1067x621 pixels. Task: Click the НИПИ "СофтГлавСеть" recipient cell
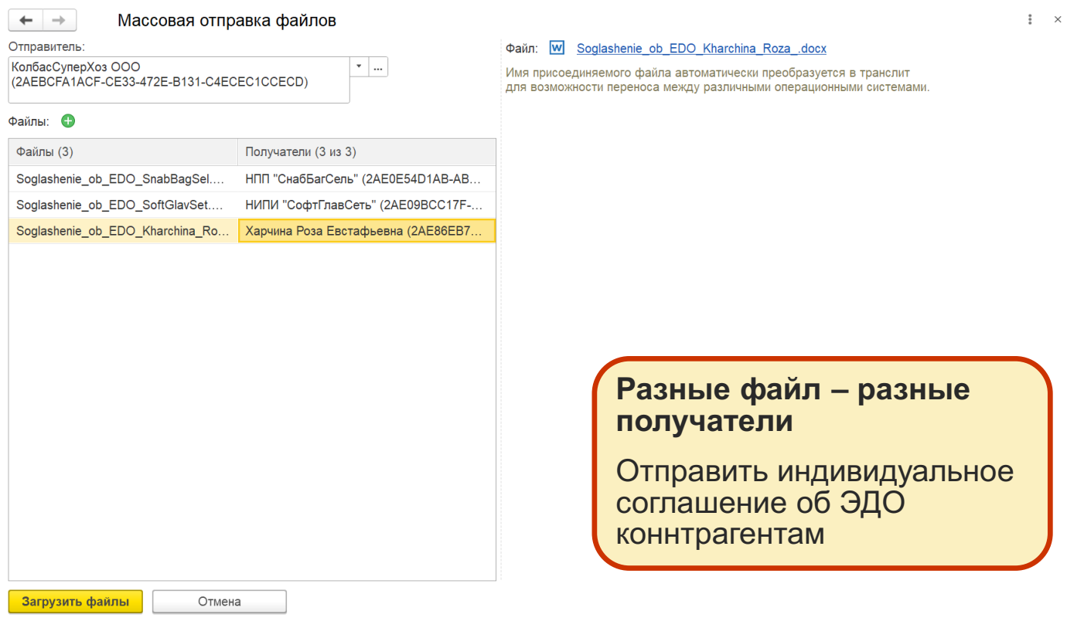pos(366,205)
